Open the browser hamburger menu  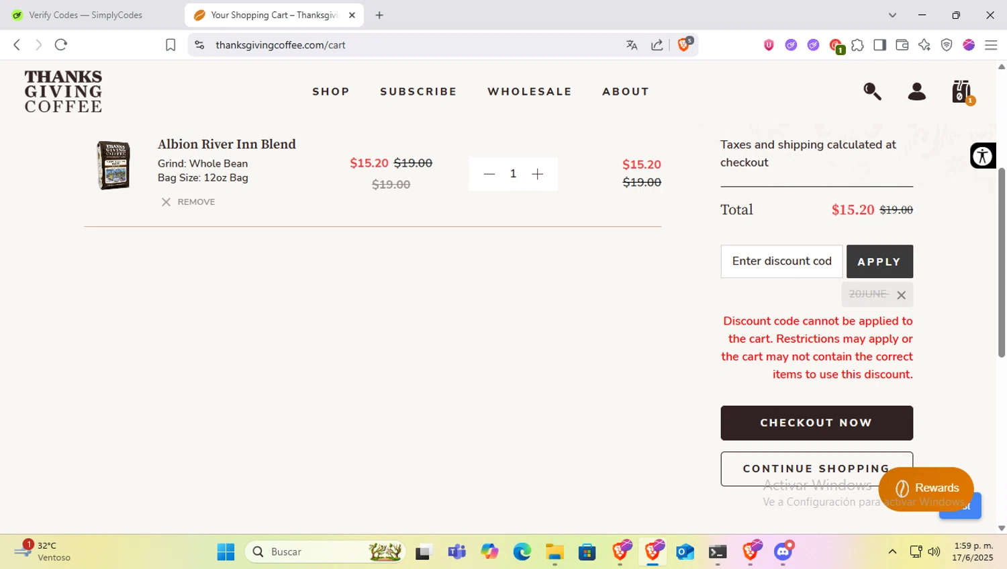[991, 45]
